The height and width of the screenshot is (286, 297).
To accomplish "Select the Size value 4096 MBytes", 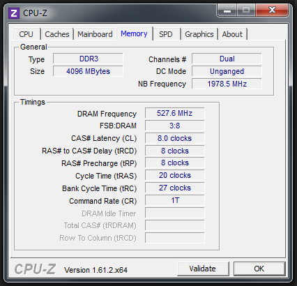I will coord(88,71).
